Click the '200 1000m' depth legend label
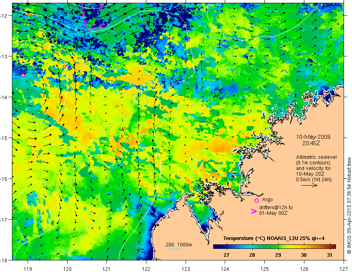352x272 pixels. point(179,245)
